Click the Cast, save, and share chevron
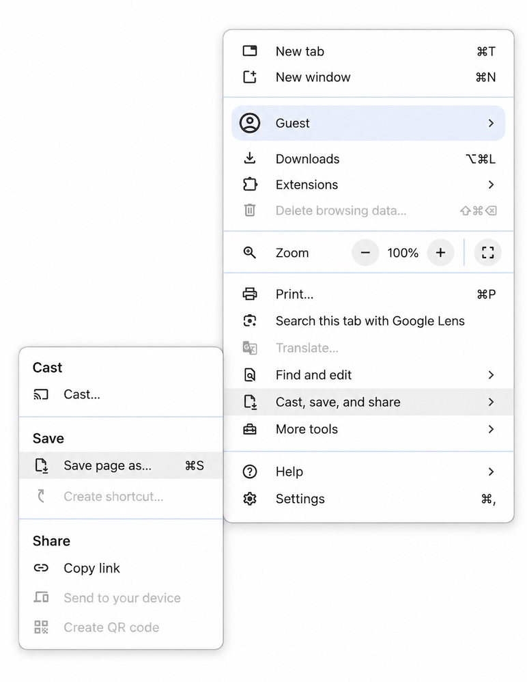This screenshot has height=682, width=527. pos(491,402)
